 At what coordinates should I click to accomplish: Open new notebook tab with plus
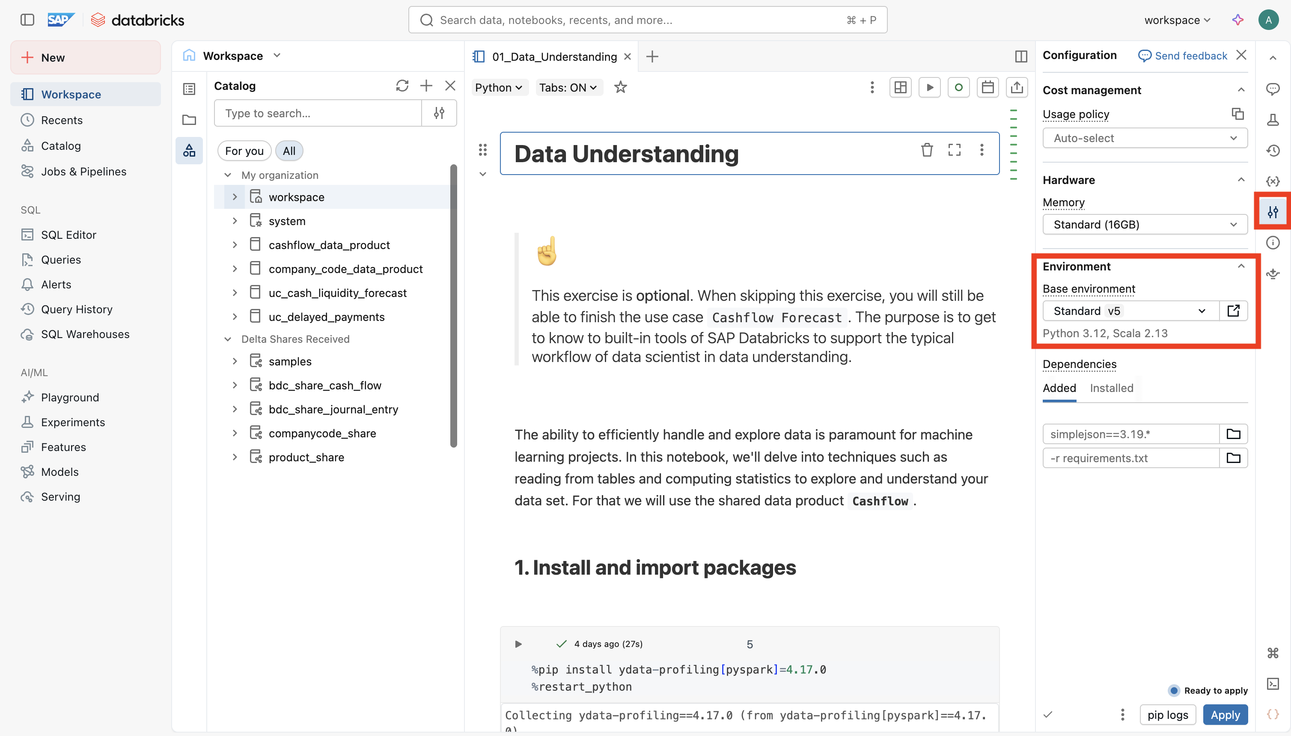click(652, 56)
